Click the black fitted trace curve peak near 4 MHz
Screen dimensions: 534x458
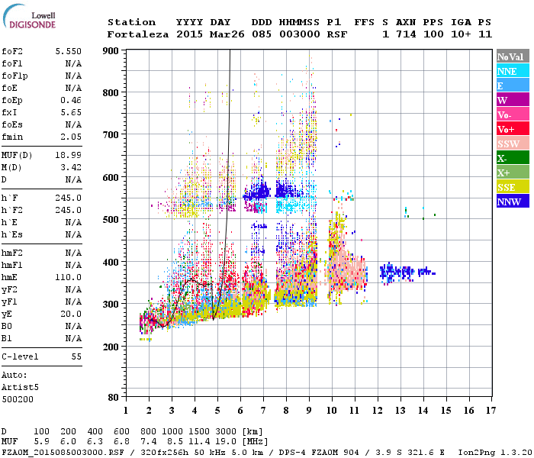click(x=191, y=279)
